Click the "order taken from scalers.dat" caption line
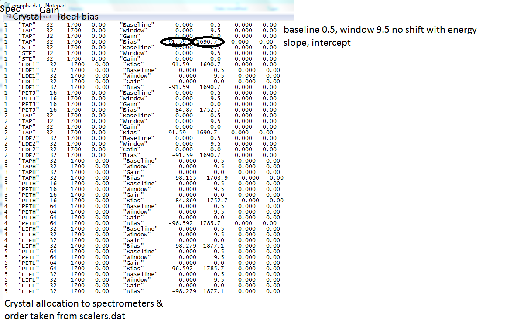The height and width of the screenshot is (334, 510). coord(65,316)
